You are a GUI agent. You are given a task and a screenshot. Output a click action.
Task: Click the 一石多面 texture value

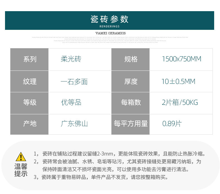74,82
